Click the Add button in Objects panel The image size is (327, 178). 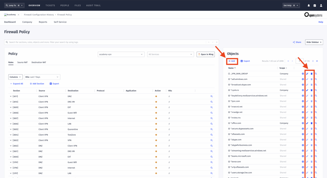point(232,61)
